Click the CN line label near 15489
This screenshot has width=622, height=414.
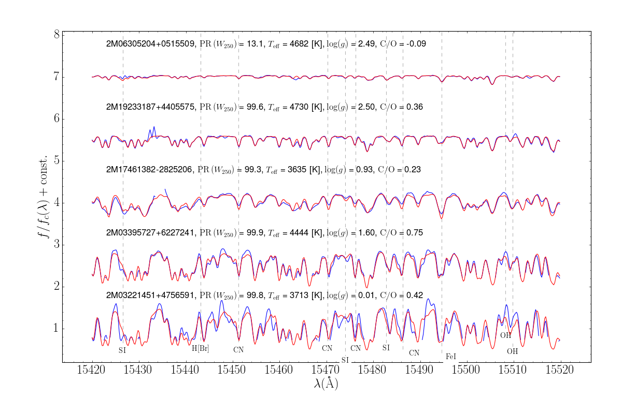414,353
